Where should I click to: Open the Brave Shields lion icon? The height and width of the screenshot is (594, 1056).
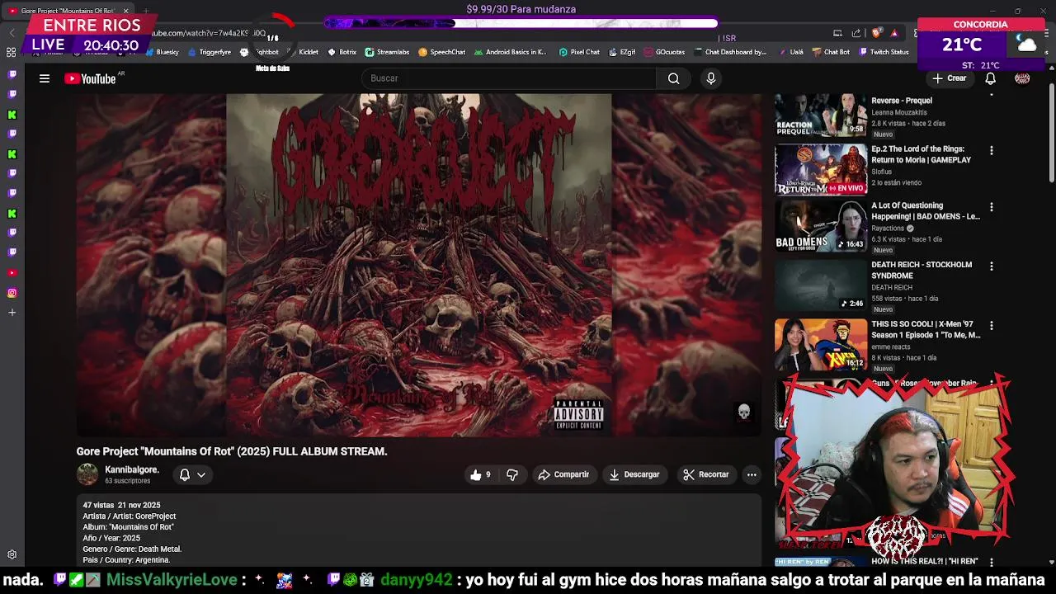point(878,33)
